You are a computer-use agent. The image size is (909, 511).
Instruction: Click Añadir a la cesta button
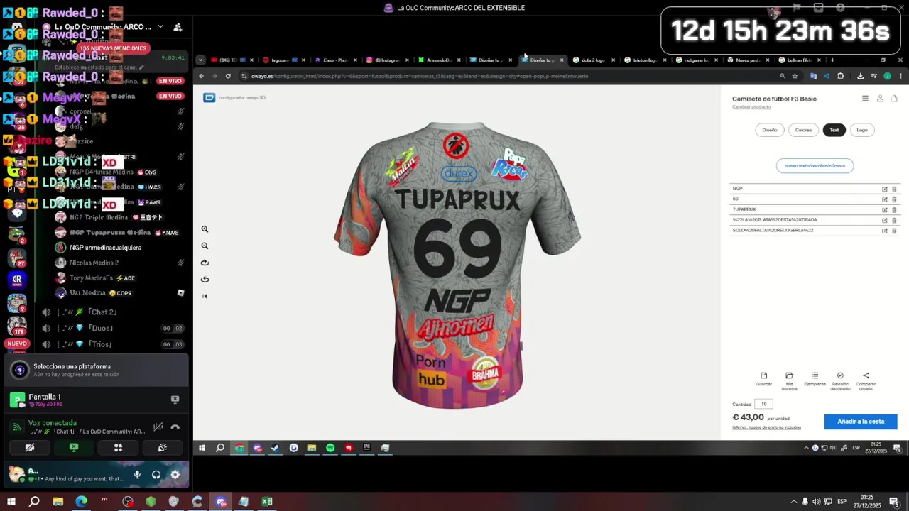pyautogui.click(x=861, y=422)
